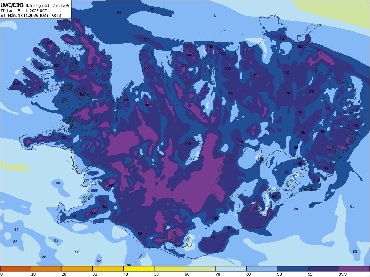Screen dimensions: 370x277
Task: Select the '91' value off the southeast coast
Action: pyautogui.click(x=312, y=205)
